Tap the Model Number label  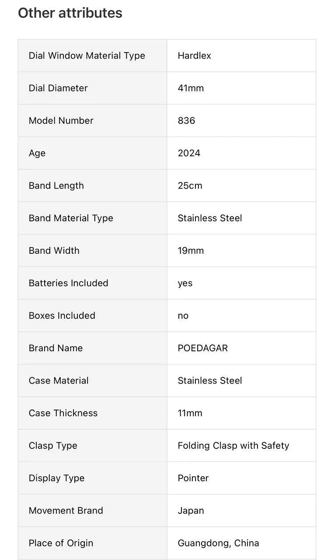pyautogui.click(x=61, y=120)
